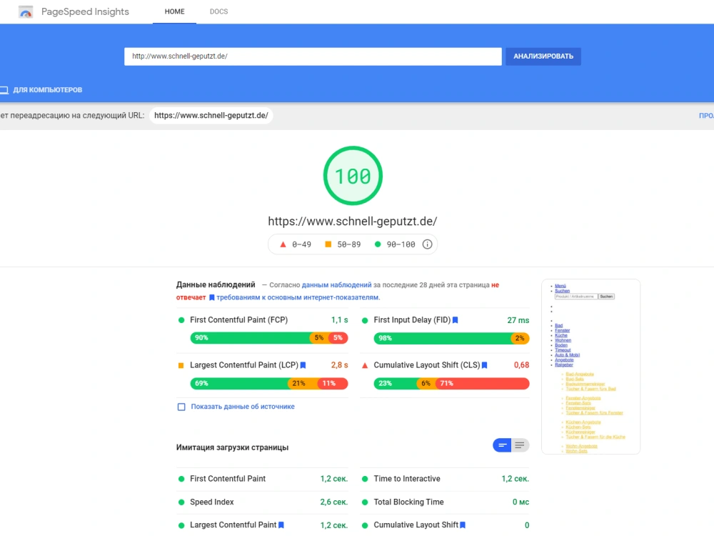Click the green circle 90–100 legend icon

(x=378, y=244)
